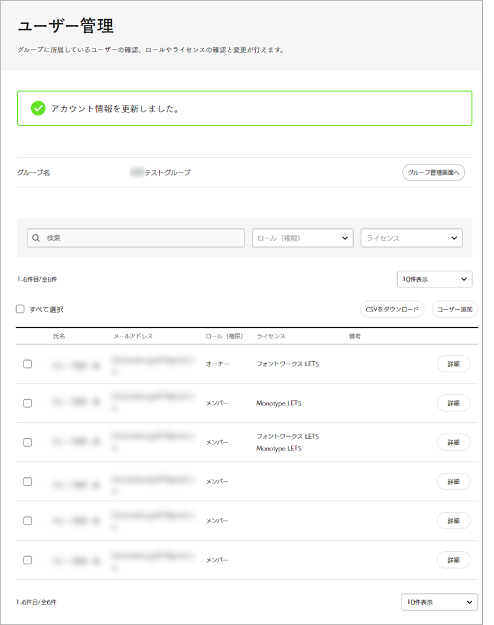
Task: Expand the ライセンス filter dropdown
Action: click(411, 238)
